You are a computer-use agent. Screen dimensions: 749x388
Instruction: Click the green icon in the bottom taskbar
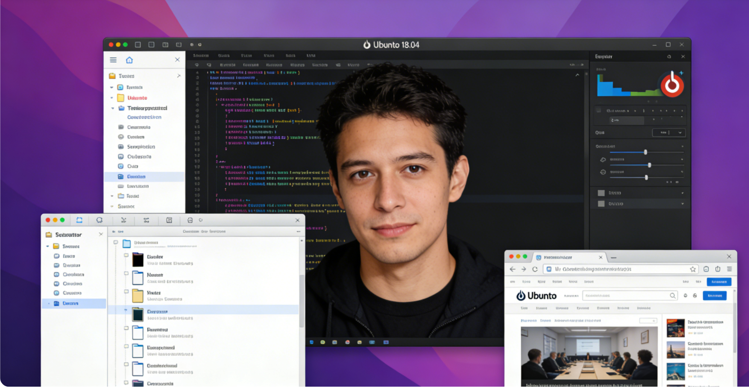point(323,343)
